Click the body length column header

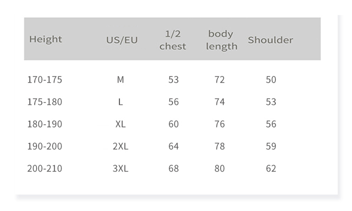[221, 40]
